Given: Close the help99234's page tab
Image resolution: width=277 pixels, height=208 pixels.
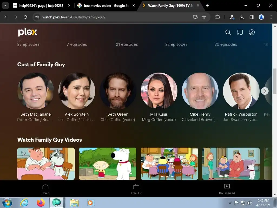Looking at the screenshot, I should (x=69, y=6).
